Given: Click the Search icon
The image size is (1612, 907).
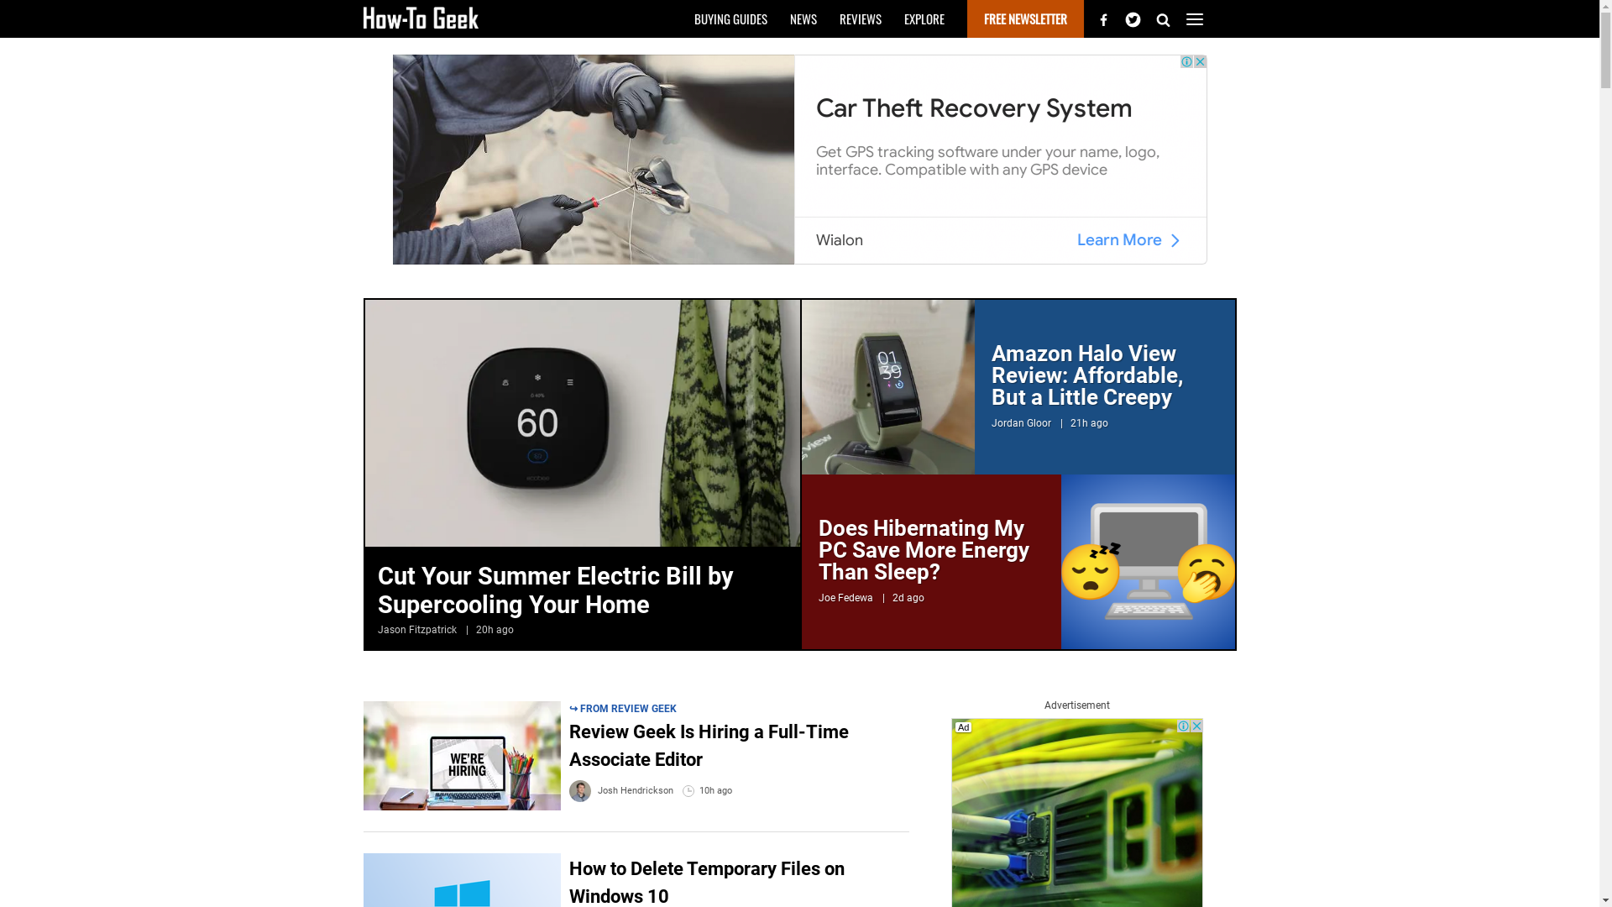Looking at the screenshot, I should [x=1163, y=18].
